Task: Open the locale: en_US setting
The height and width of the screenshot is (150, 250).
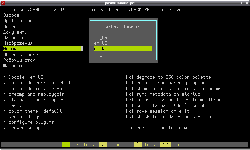Action: [23, 77]
